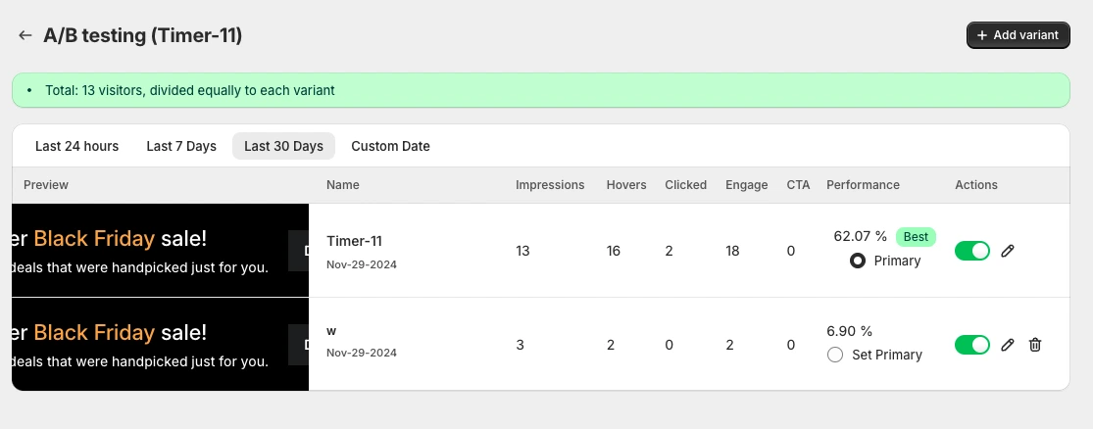
Task: Click the Performance column header
Action: pos(863,185)
